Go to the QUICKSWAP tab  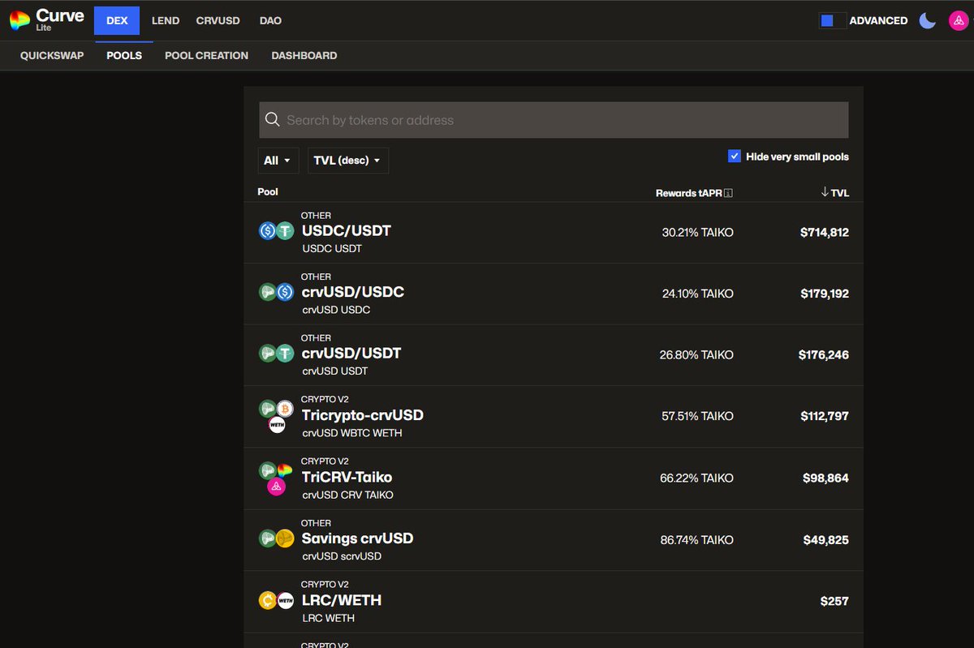point(52,56)
